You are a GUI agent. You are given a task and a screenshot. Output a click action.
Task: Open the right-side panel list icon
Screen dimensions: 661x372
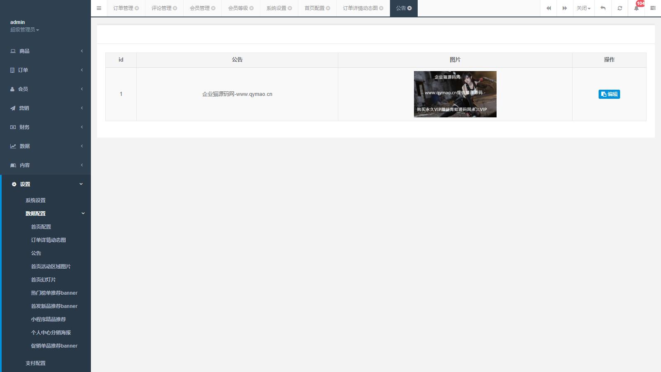(x=653, y=8)
